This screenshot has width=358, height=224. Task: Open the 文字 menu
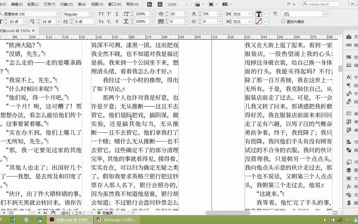(x=49, y=4)
